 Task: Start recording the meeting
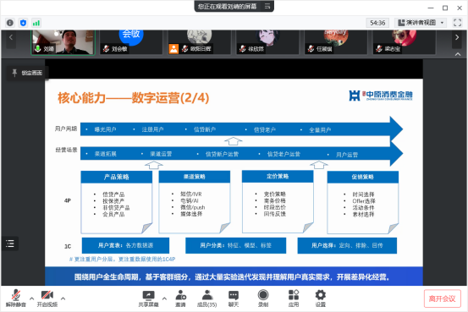pos(263,298)
